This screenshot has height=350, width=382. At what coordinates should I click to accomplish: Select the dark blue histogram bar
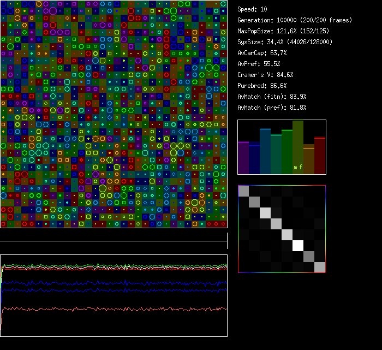pyautogui.click(x=254, y=158)
